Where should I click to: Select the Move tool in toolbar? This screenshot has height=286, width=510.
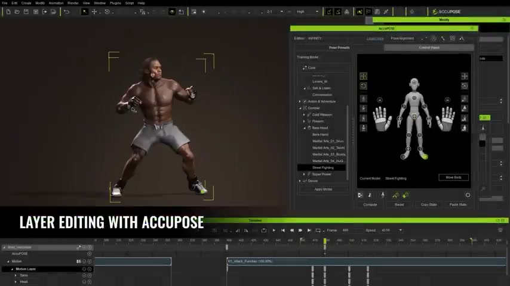(94, 12)
